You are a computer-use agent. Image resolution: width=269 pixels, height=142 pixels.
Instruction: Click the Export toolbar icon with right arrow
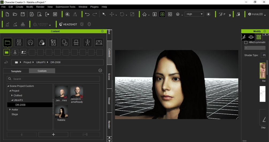pos(47,14)
